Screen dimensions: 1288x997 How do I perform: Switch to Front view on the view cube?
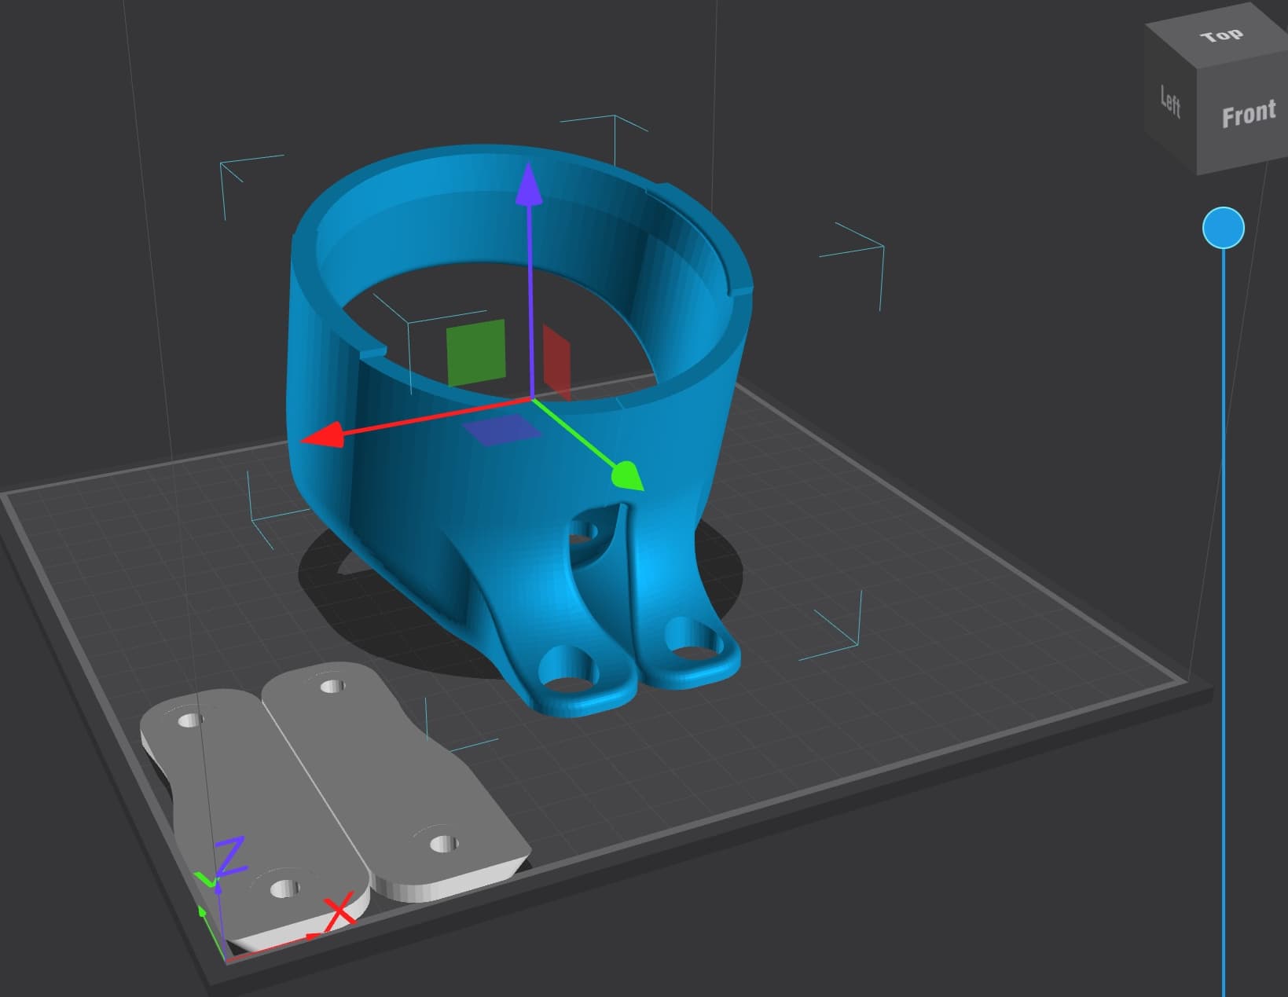tap(1247, 115)
